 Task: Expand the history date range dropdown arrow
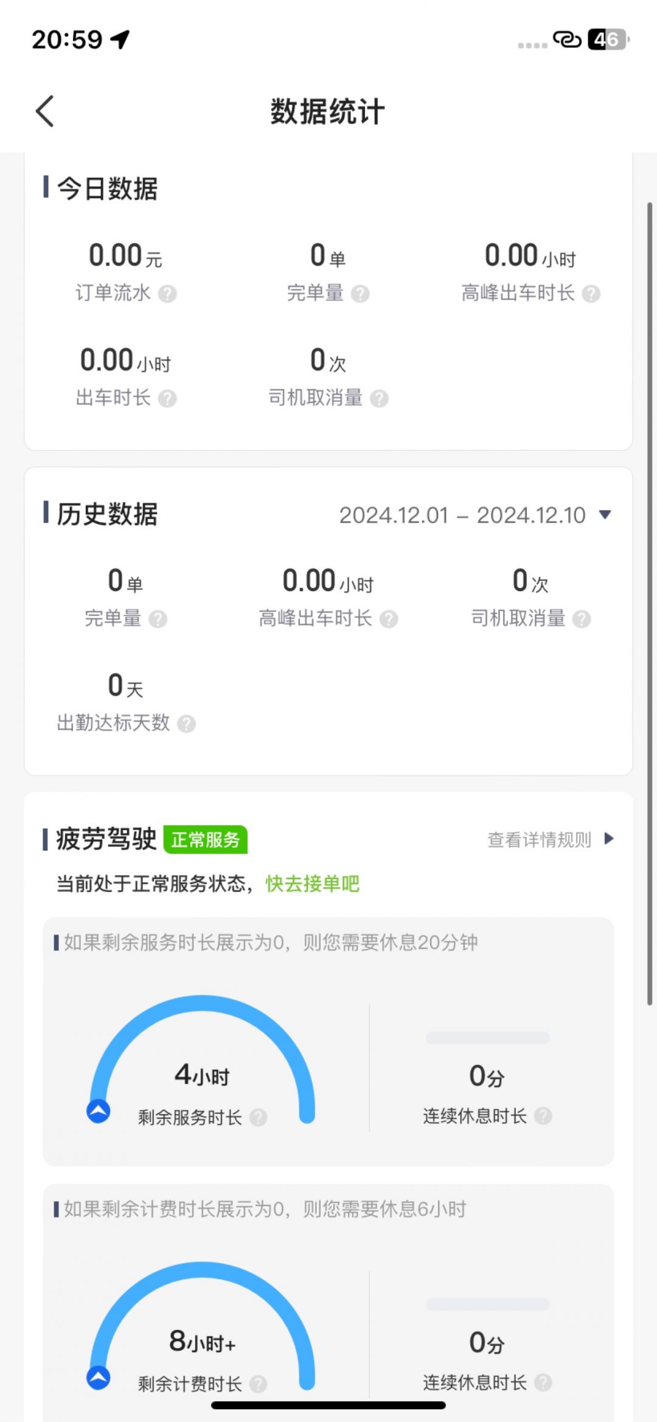[605, 515]
